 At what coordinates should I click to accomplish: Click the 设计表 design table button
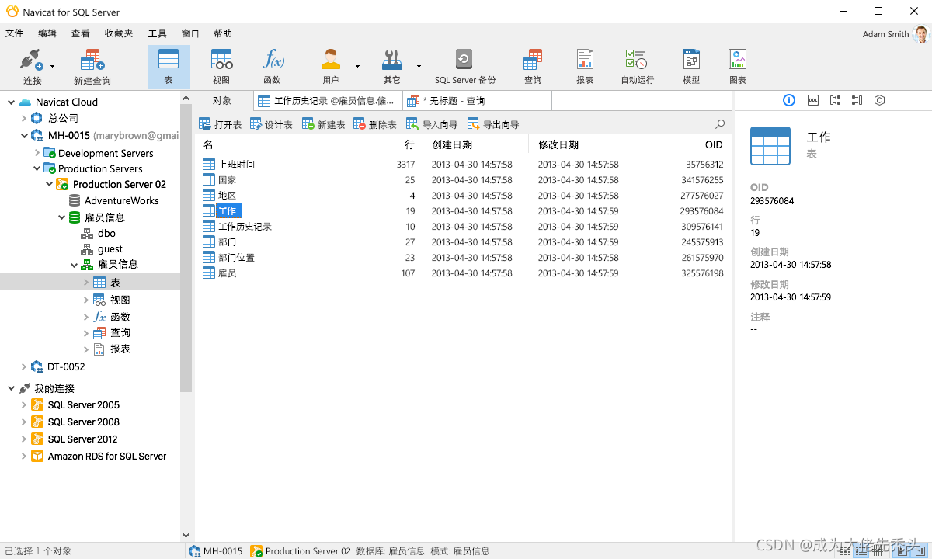tap(271, 124)
